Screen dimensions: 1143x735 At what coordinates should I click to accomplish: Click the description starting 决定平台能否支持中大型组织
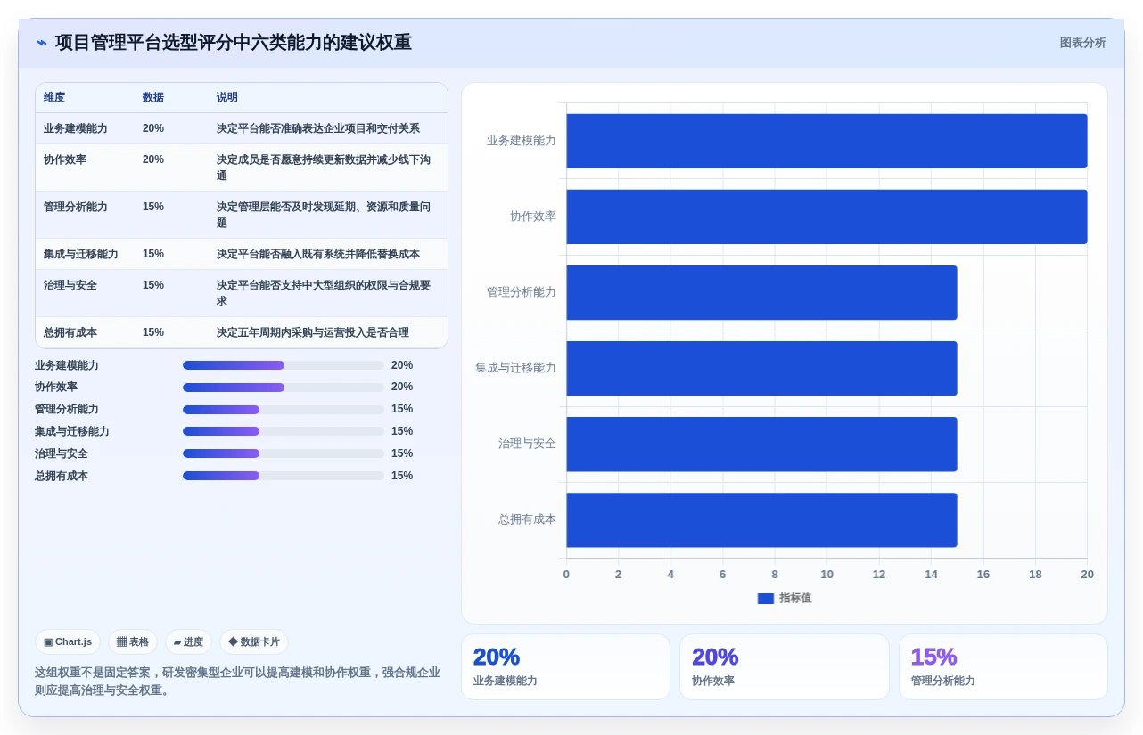(x=324, y=293)
